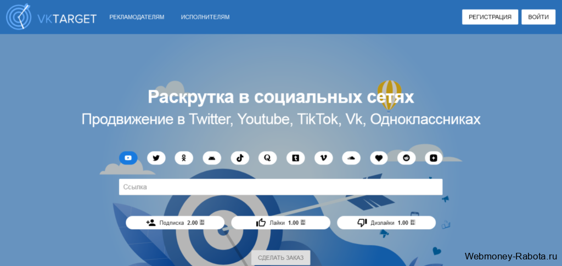
Task: Open the Исполнителям menu item
Action: pos(205,17)
